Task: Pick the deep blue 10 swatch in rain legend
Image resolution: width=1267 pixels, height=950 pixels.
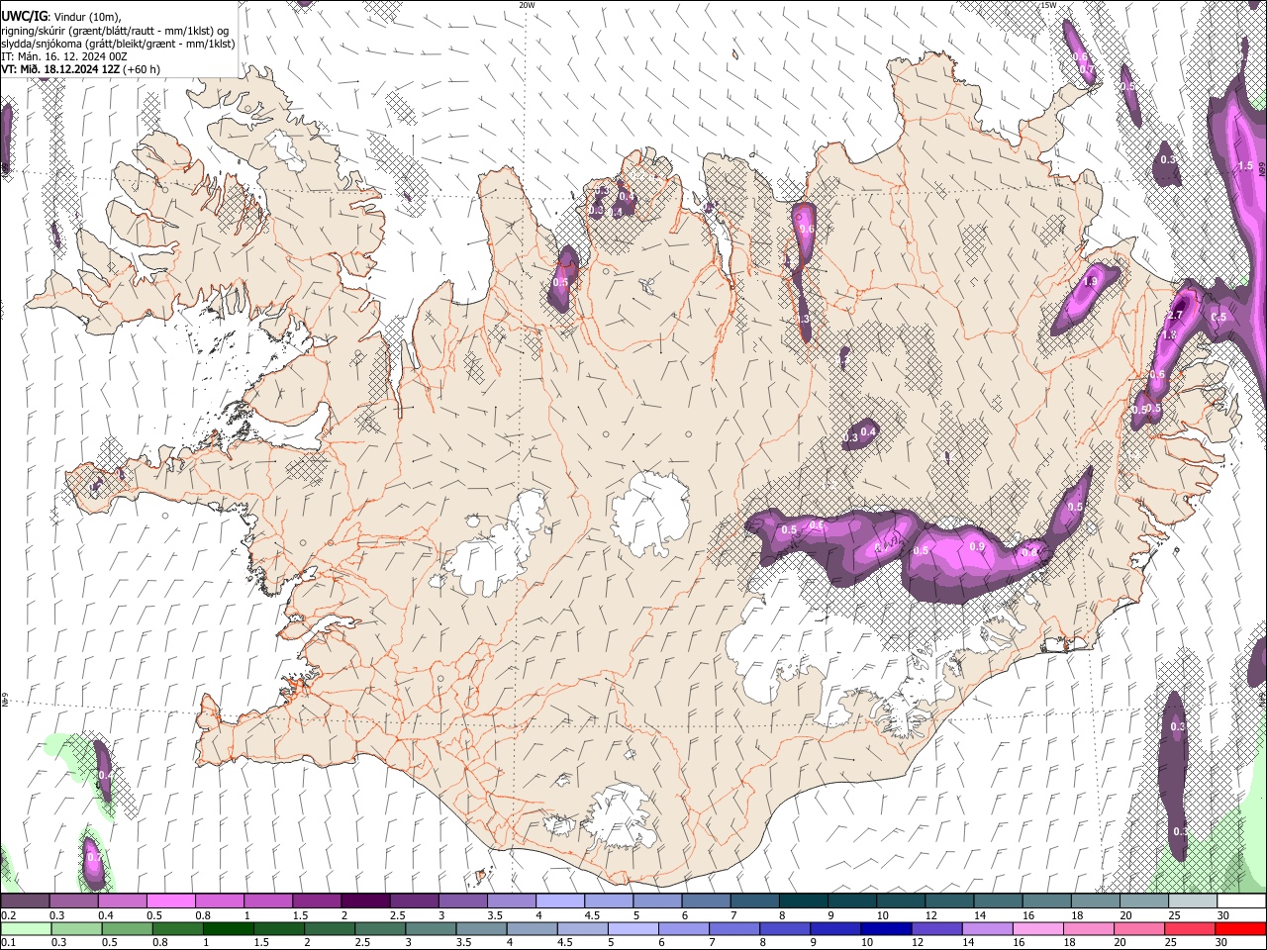Action: click(x=886, y=928)
